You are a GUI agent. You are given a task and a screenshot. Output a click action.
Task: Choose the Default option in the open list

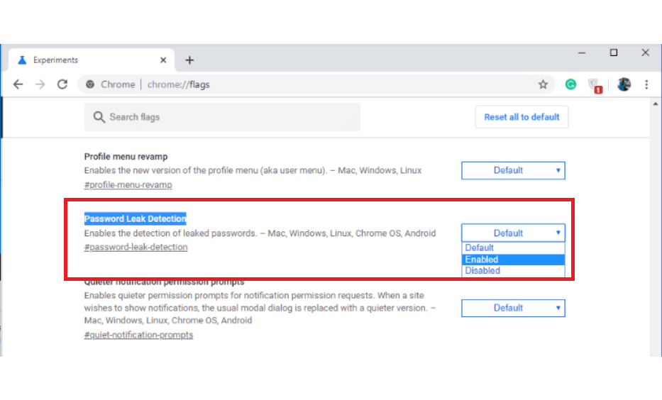513,248
